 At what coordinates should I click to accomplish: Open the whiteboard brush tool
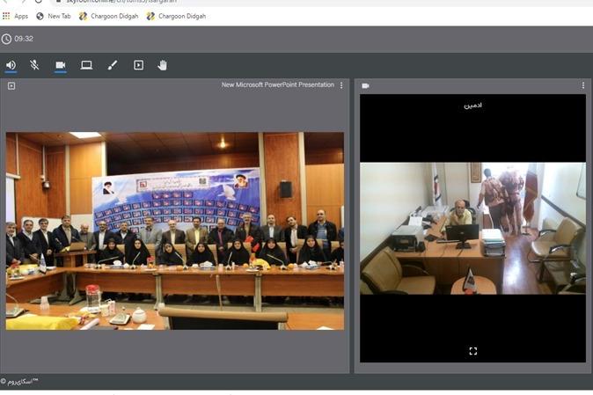(x=112, y=65)
